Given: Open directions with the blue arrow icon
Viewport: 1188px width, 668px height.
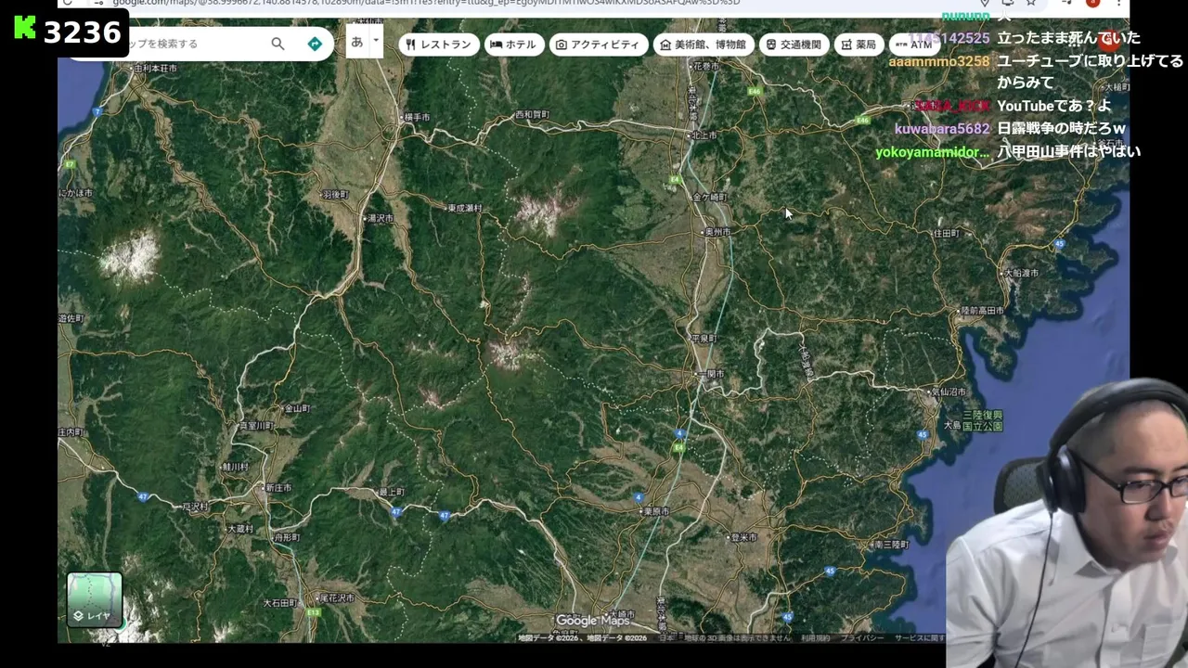Looking at the screenshot, I should [315, 44].
